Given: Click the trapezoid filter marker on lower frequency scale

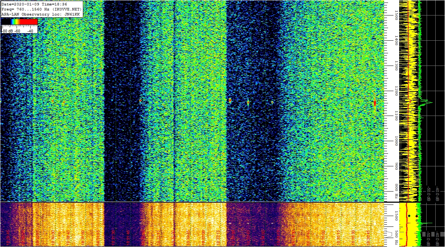Looking at the screenshot, I should point(389,234).
